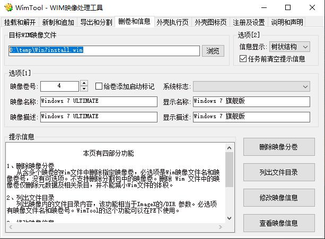Toggle 任务前清空提示信息 checkbox

[x=272, y=59]
